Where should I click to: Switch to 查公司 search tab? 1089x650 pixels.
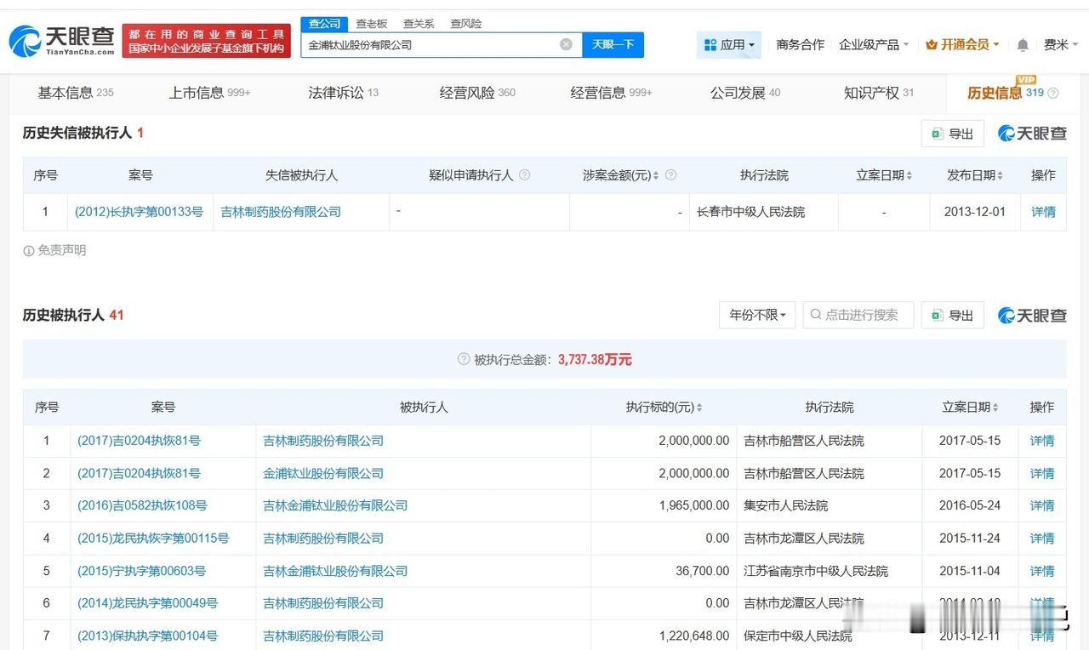(x=324, y=24)
